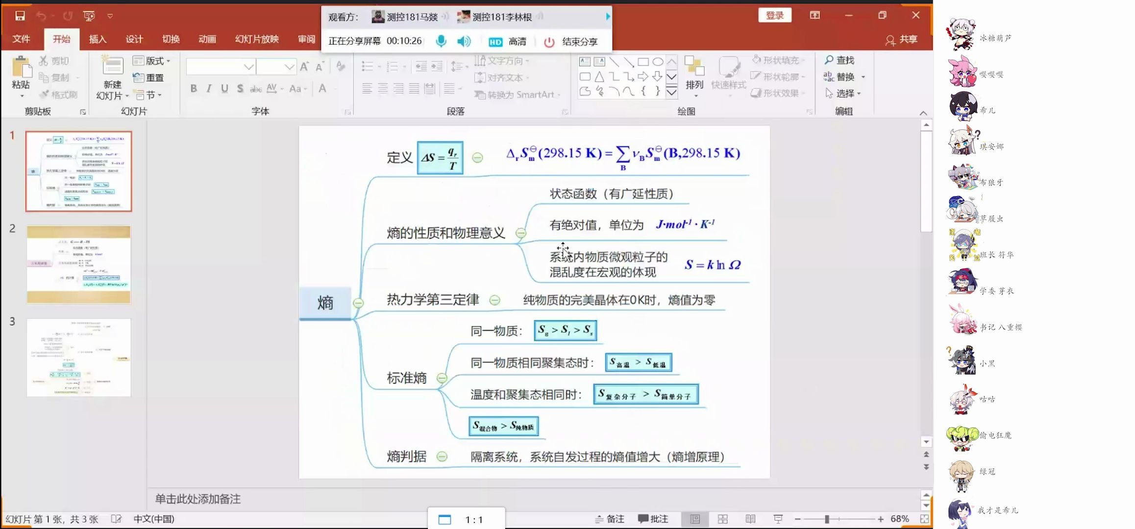Collapse the ribbon with the caret arrow
This screenshot has width=1135, height=529.
923,113
